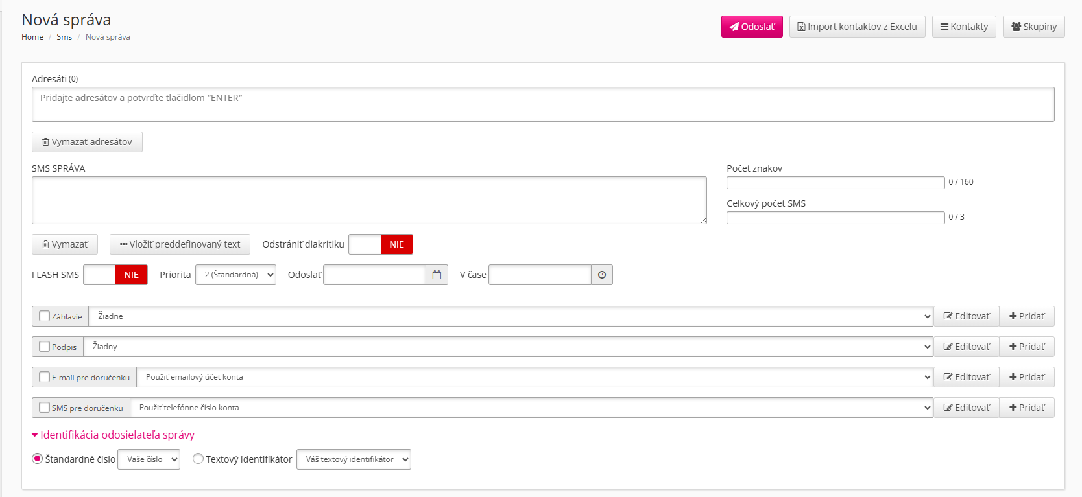The height and width of the screenshot is (497, 1082).
Task: Select the Textový identifikátor radio button
Action: tap(198, 459)
